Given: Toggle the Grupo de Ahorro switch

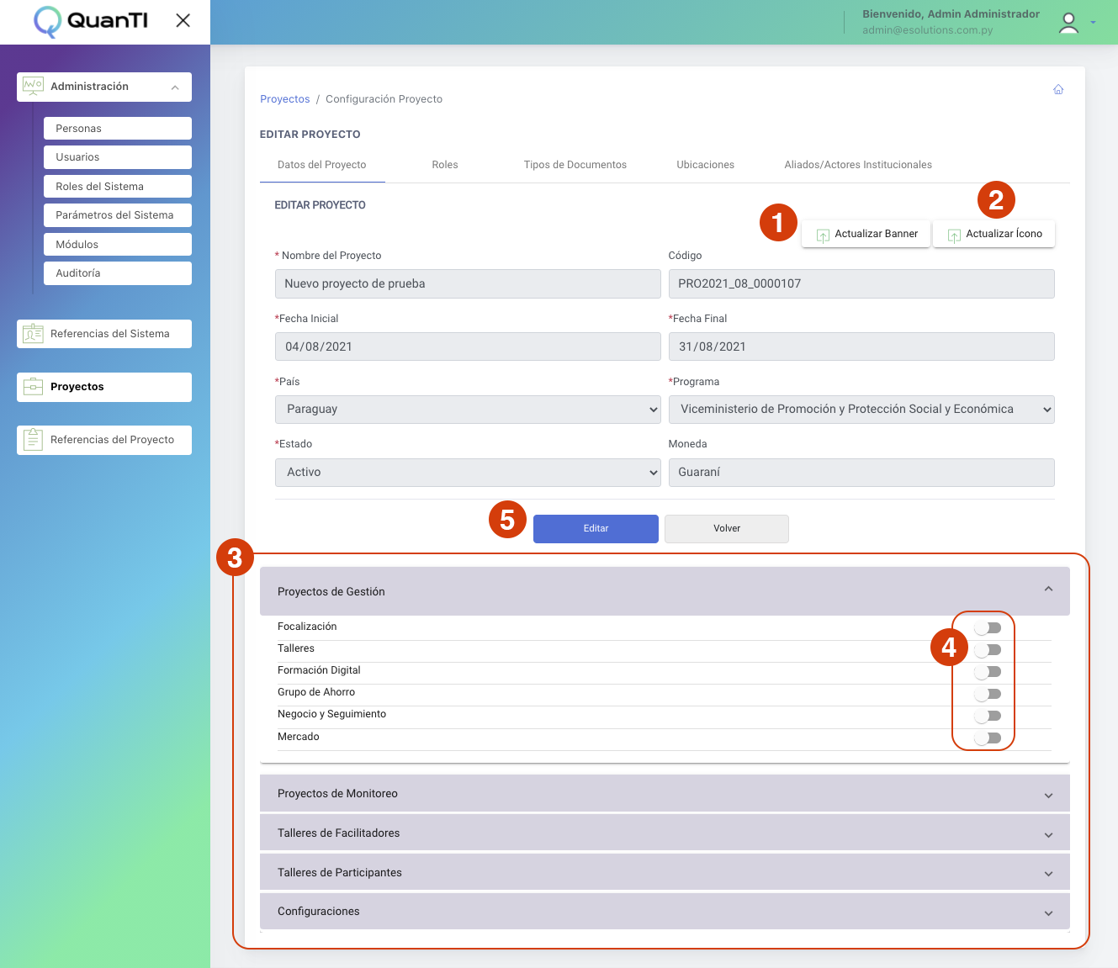Looking at the screenshot, I should pyautogui.click(x=988, y=694).
